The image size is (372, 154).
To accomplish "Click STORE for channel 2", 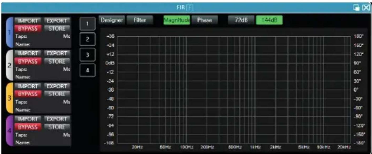I will (x=57, y=61).
